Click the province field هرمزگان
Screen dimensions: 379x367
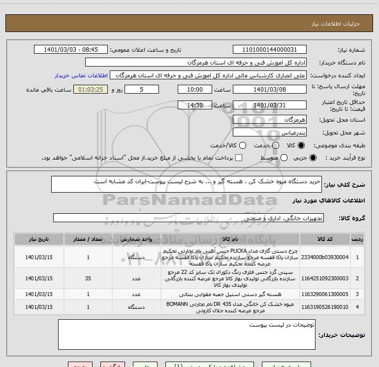click(270, 120)
